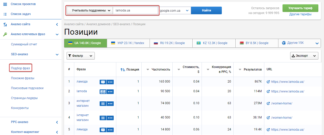The image size is (324, 135).
Task: Expand the PPC-анализ sidebar section
Action: pyautogui.click(x=57, y=122)
